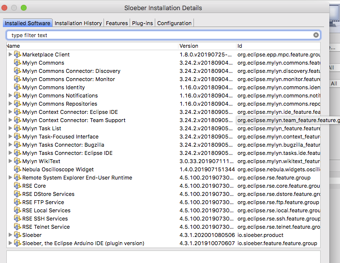Viewport: 340px width, 263px height.
Task: Expand Remote System Explorer End-User Runtime
Action: pos(10,178)
